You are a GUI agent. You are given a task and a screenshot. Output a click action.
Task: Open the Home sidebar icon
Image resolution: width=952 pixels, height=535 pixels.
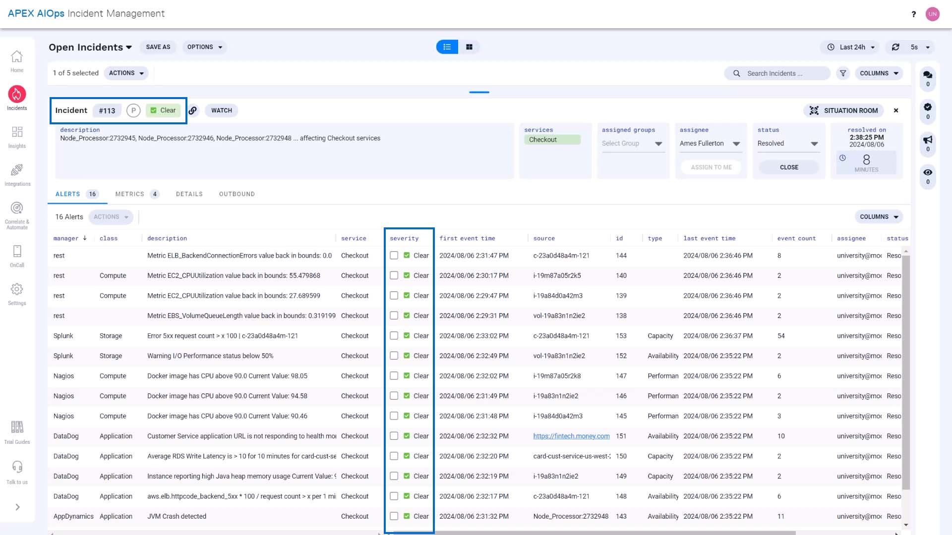(x=17, y=56)
